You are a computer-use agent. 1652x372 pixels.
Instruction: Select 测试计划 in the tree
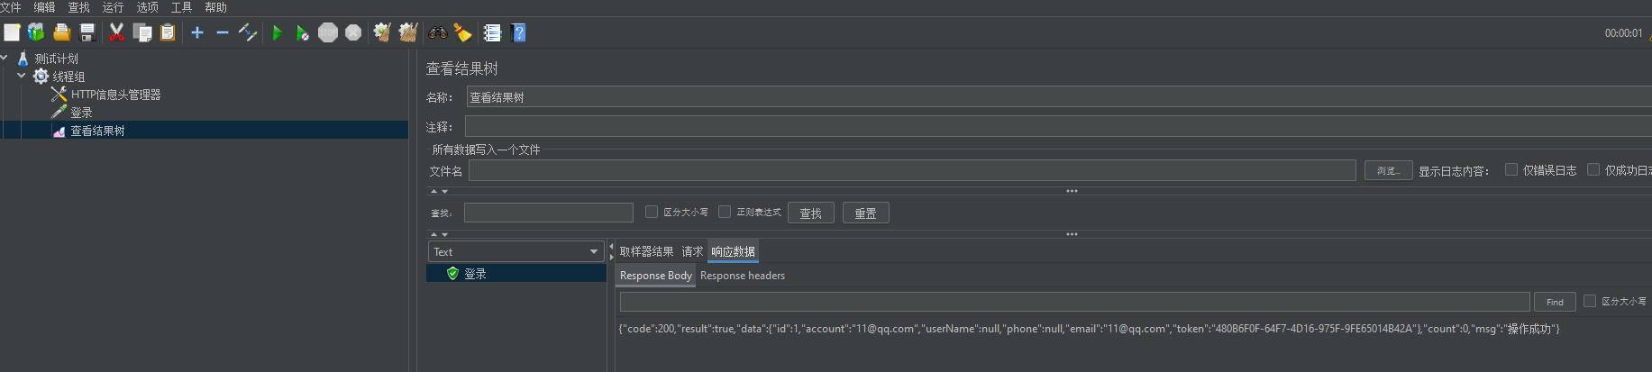coord(56,59)
